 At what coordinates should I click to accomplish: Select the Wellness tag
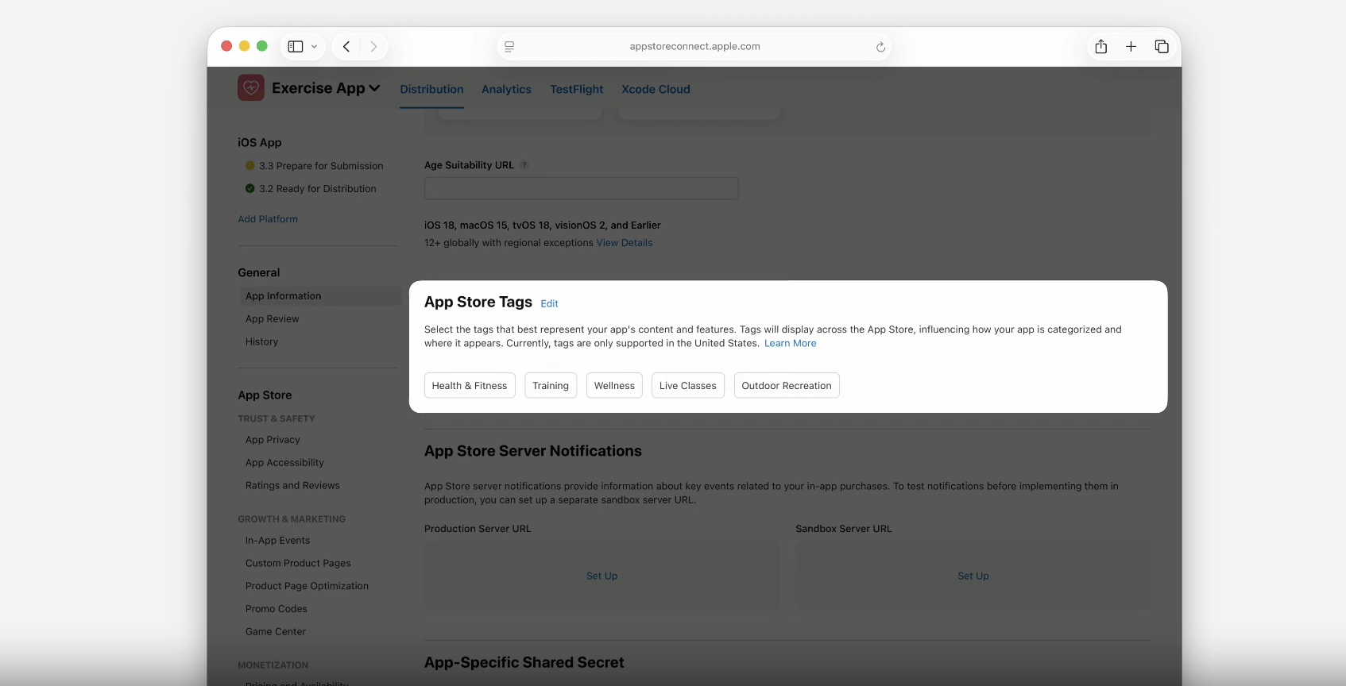pyautogui.click(x=614, y=386)
